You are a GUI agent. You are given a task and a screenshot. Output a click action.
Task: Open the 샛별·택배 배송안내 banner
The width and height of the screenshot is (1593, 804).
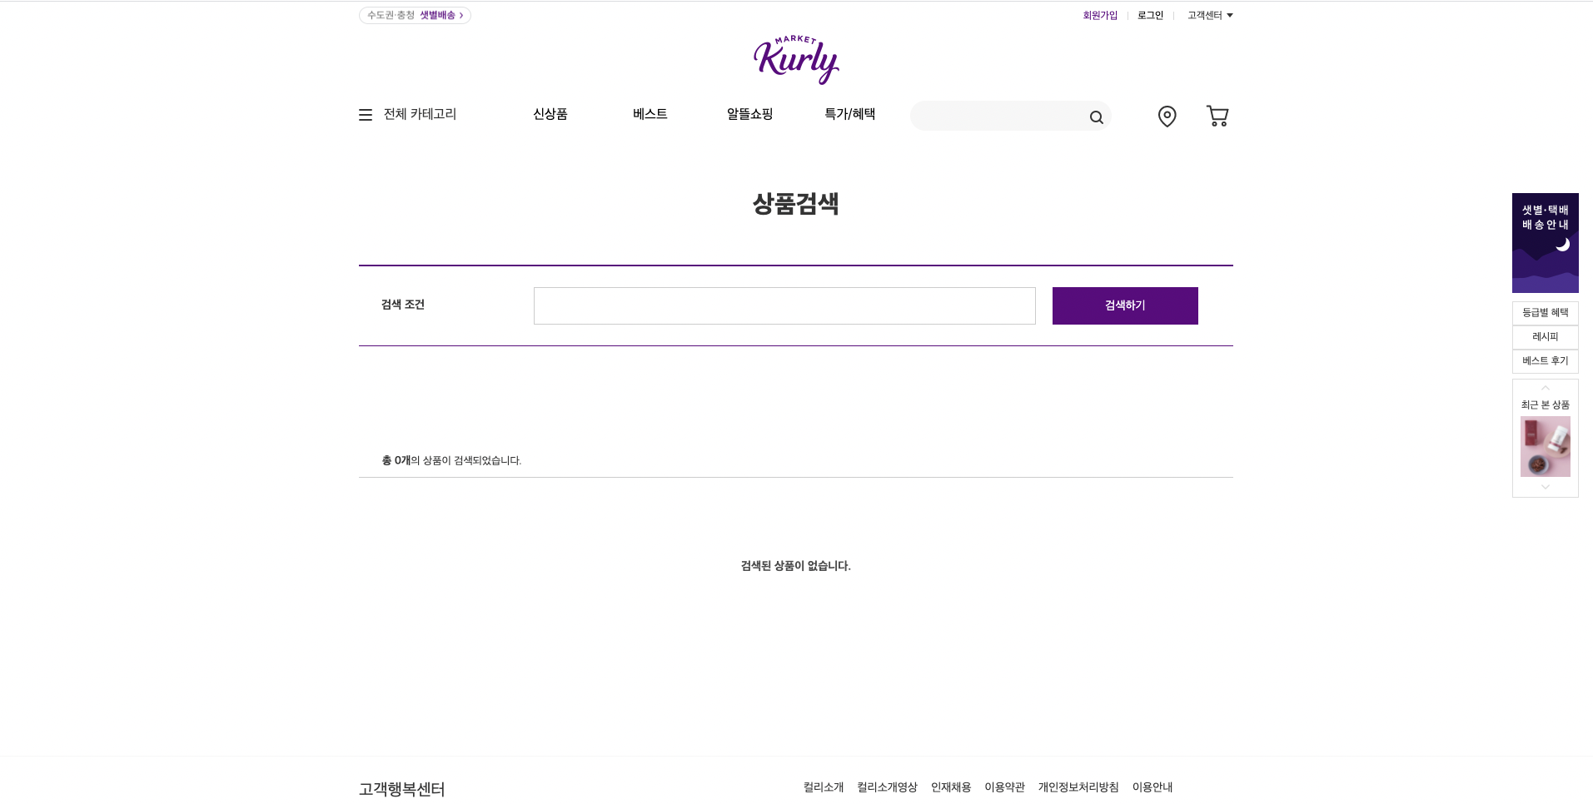[x=1544, y=243]
